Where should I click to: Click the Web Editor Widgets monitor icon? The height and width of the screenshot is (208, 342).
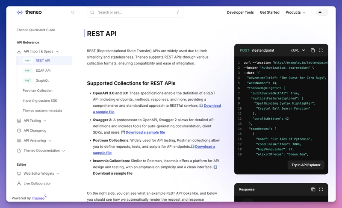(x=19, y=173)
